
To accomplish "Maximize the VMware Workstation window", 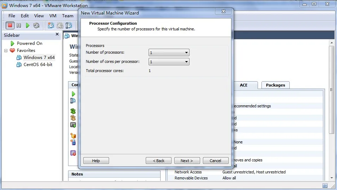I will (x=314, y=4).
